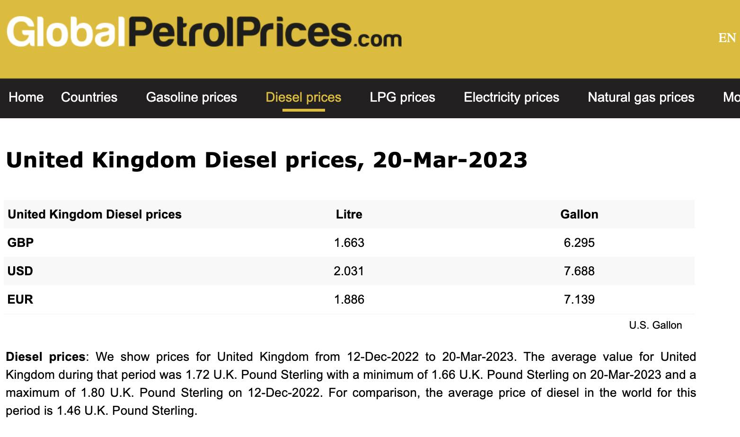
Task: Click the cut-off item after Natural gas prices
Action: [731, 97]
